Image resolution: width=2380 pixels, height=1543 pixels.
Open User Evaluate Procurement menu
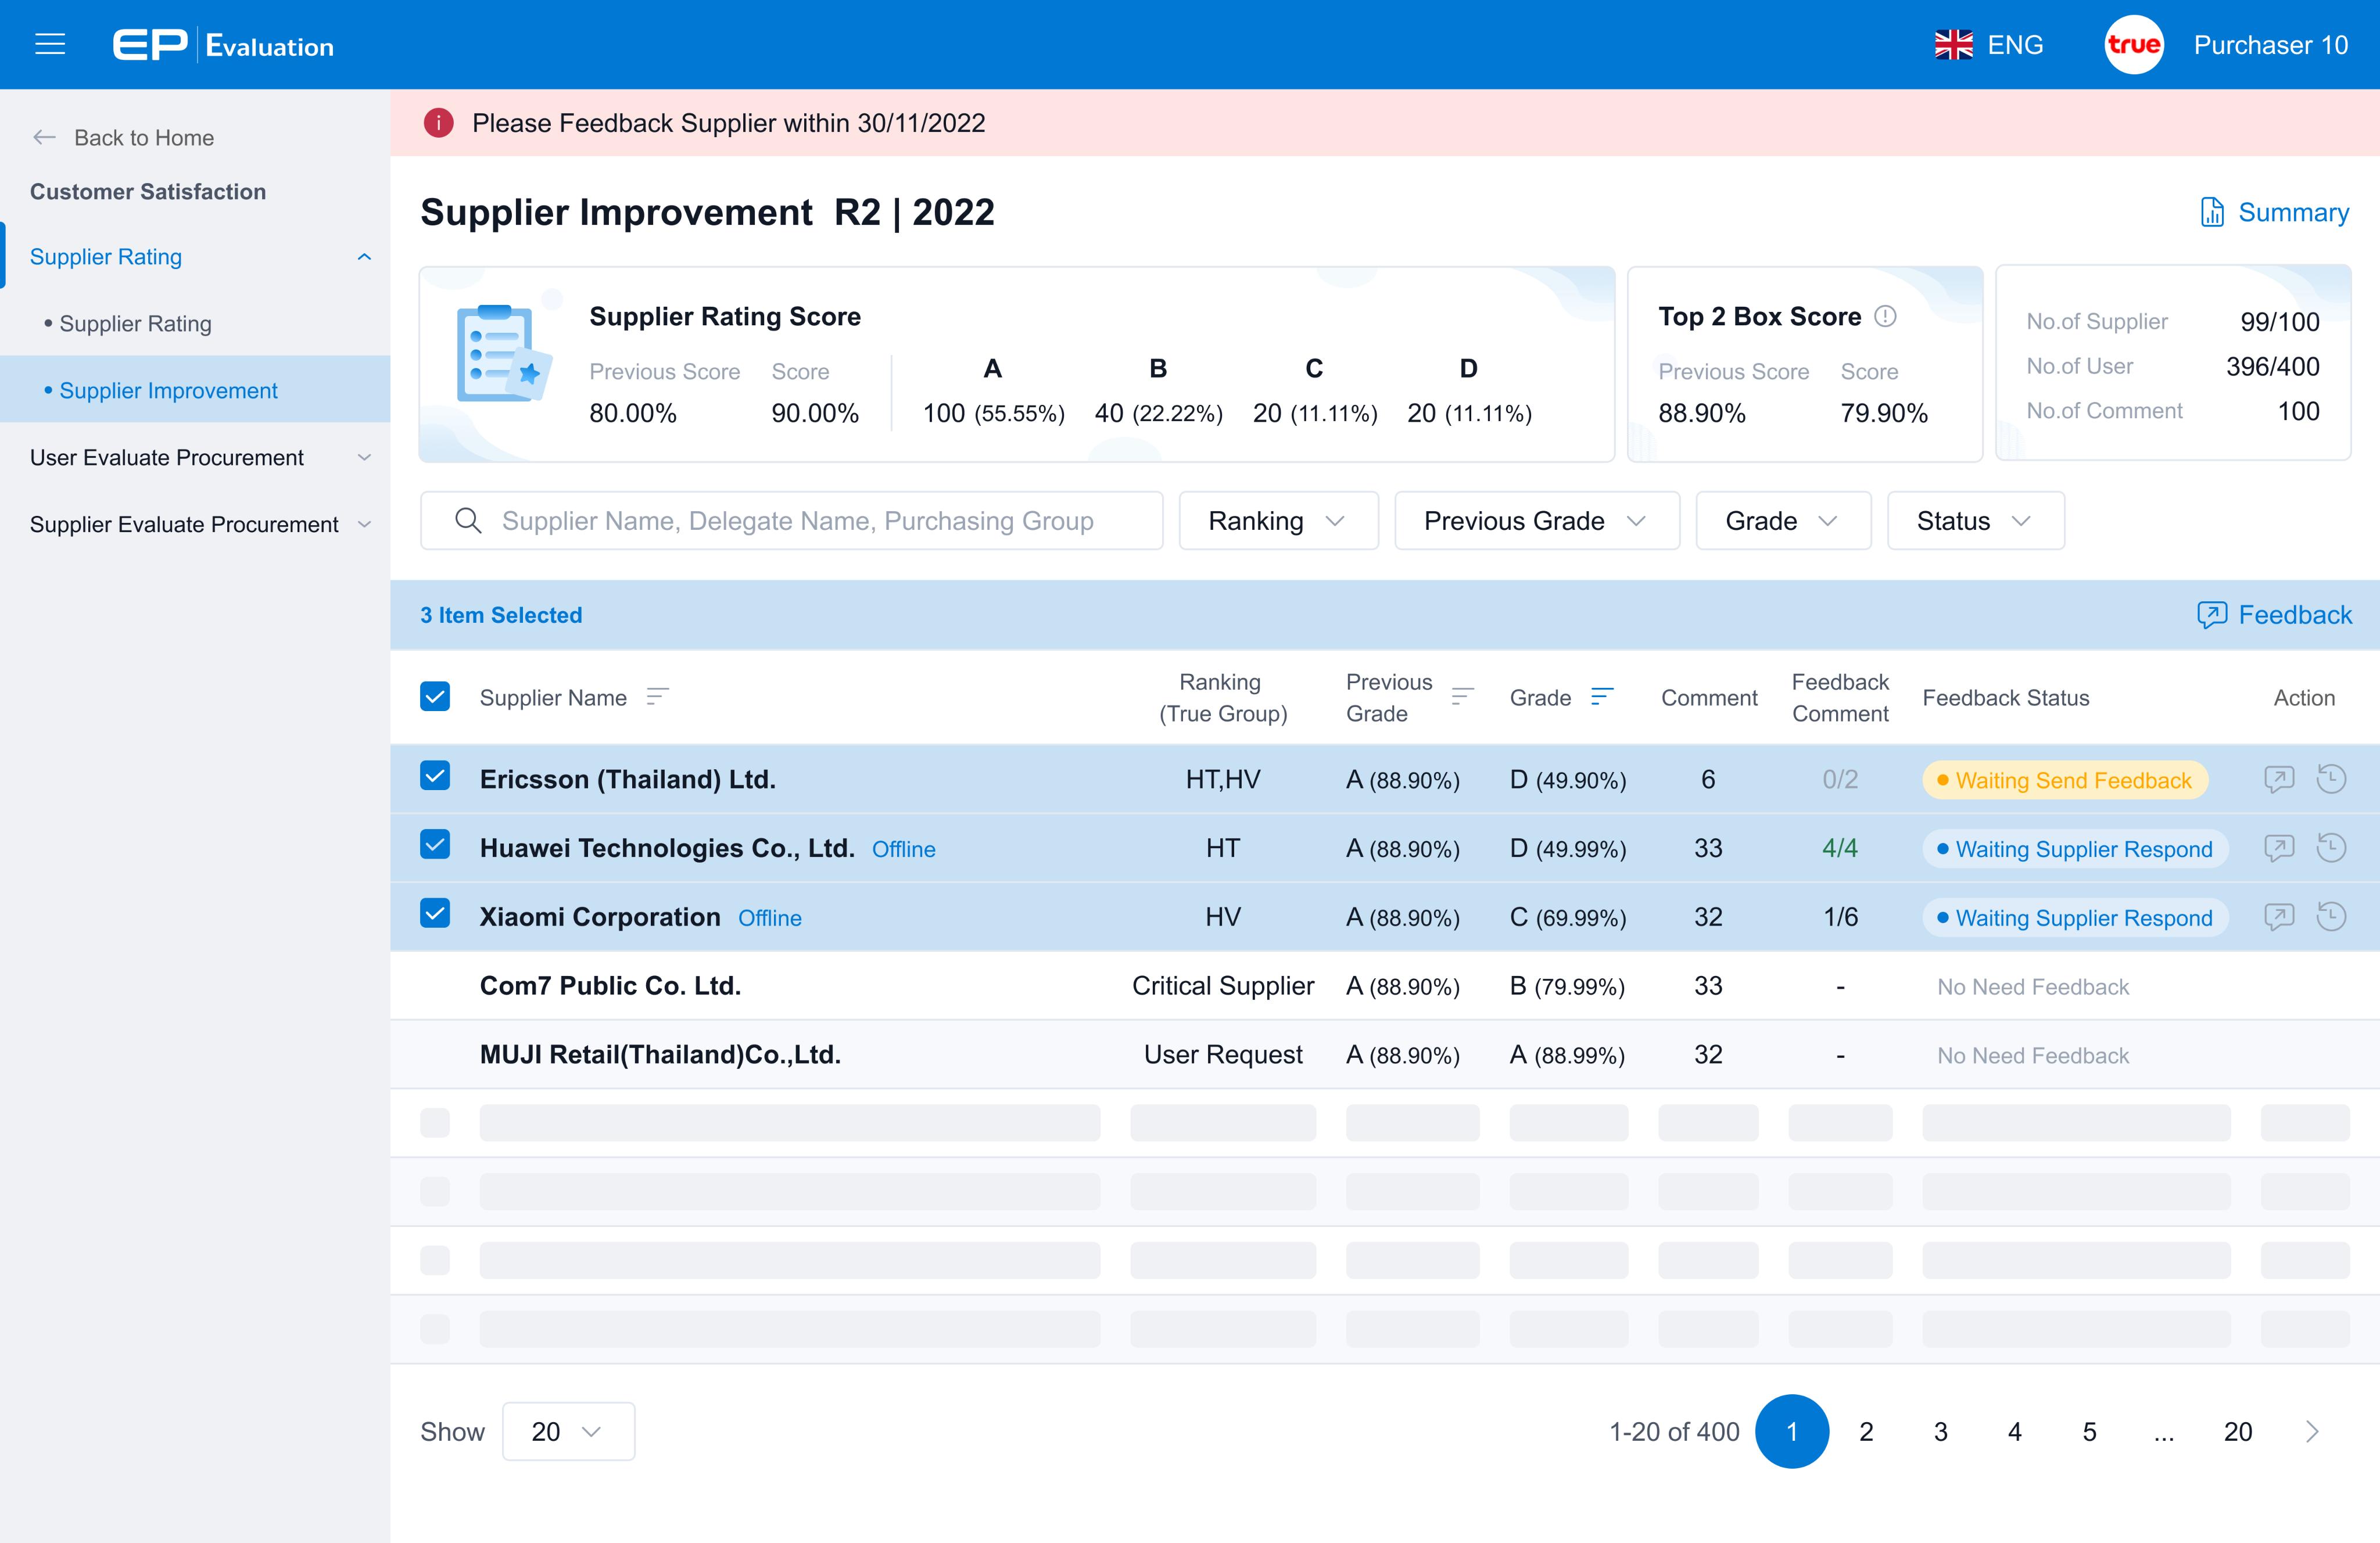(x=196, y=457)
